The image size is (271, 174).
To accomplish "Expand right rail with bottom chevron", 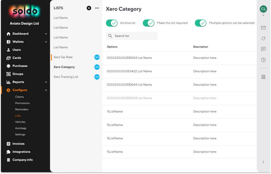I will click(263, 162).
